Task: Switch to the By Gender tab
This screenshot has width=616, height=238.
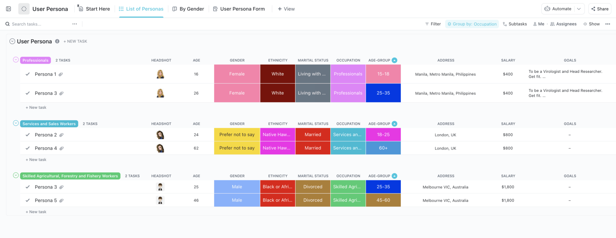Action: (x=188, y=9)
